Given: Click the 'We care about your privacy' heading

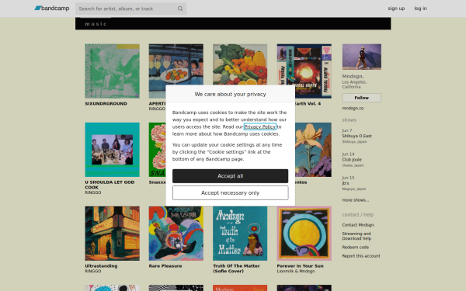Looking at the screenshot, I should pyautogui.click(x=231, y=94).
